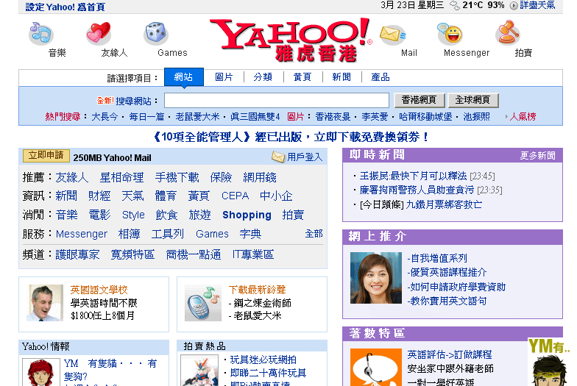Click the smiling man ad thumbnail
The image size is (577, 386).
tap(44, 303)
